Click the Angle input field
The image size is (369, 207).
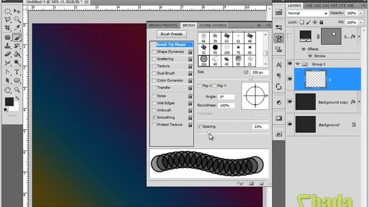tap(227, 97)
